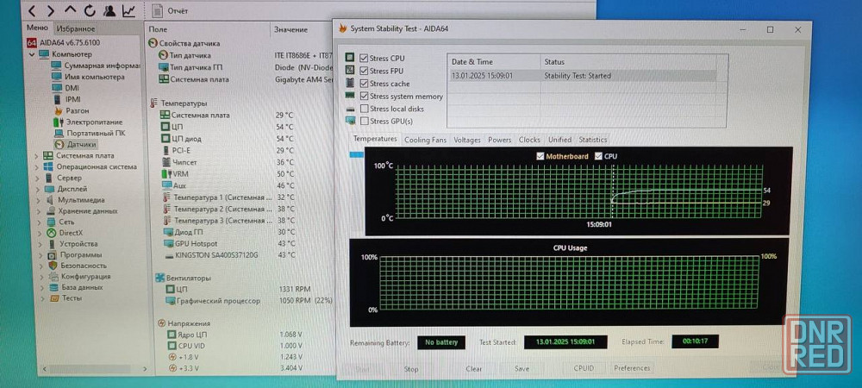Open Имя компьютера in the tree
Viewport: 862px width, 388px height.
pyautogui.click(x=95, y=77)
